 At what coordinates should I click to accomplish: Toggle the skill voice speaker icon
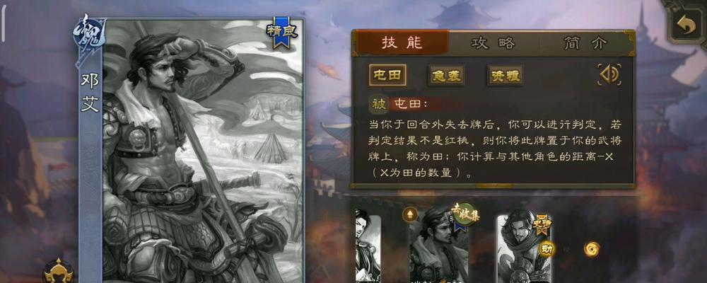609,74
